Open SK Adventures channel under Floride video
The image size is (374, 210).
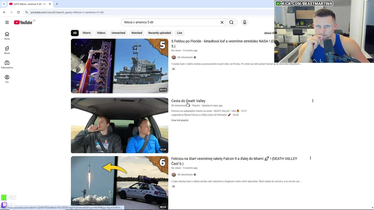tap(185, 57)
